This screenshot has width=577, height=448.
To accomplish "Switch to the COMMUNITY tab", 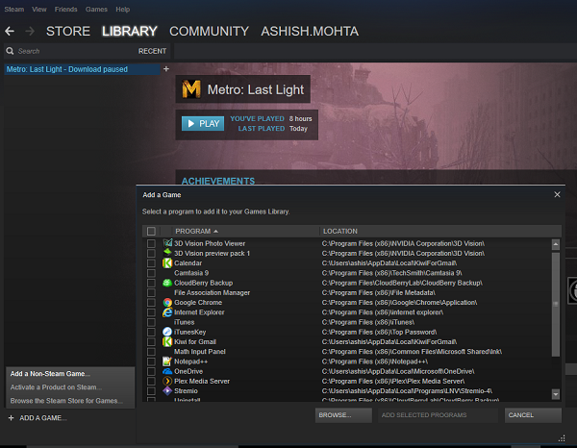I will (209, 32).
